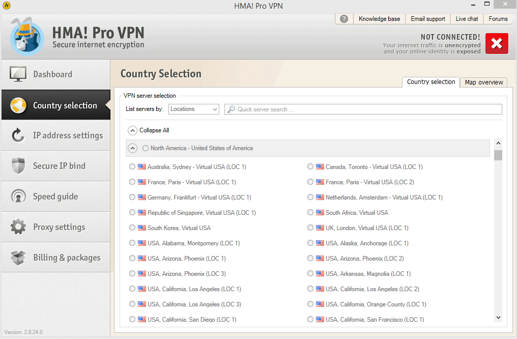Click the help question mark icon

[344, 19]
